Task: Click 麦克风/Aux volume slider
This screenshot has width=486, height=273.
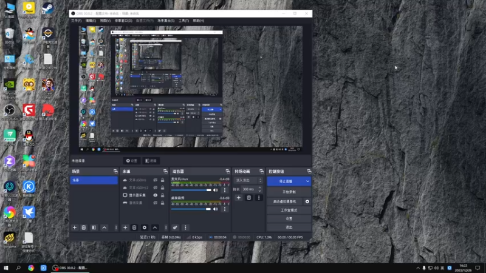Action: (x=191, y=190)
